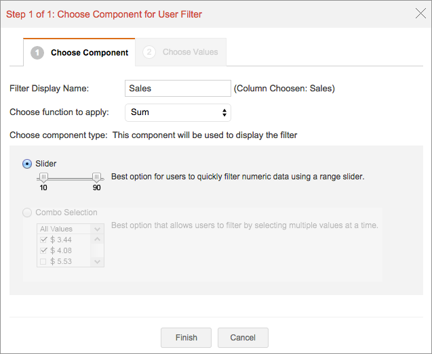Select the Slider radio button
432x354 pixels.
point(27,163)
